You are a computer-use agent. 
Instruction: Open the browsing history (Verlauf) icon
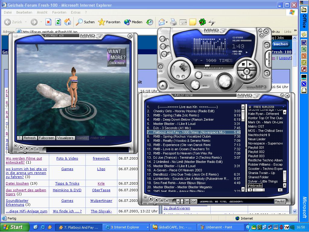150,22
